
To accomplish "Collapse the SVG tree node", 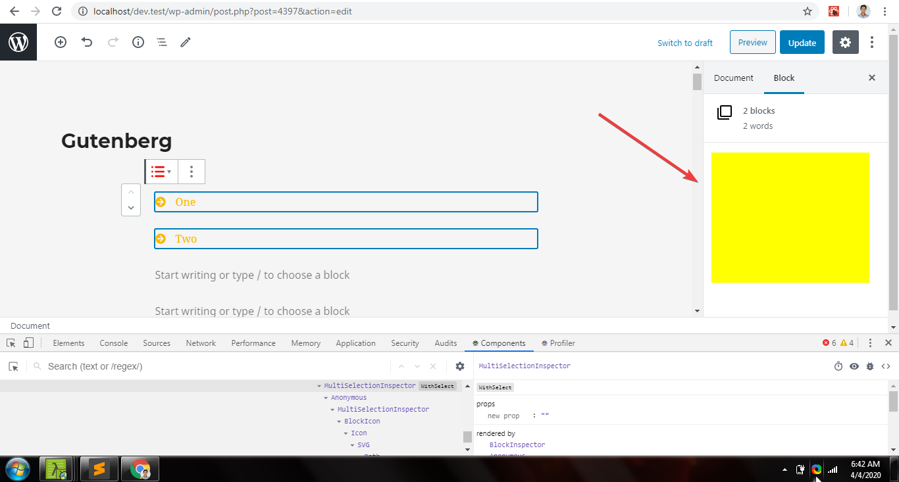I will coord(352,445).
